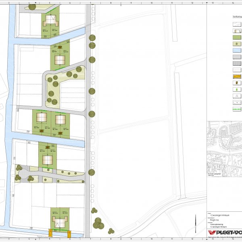
Task: Click the "Plegt-Vos" client text in title block
Action: click(x=214, y=220)
